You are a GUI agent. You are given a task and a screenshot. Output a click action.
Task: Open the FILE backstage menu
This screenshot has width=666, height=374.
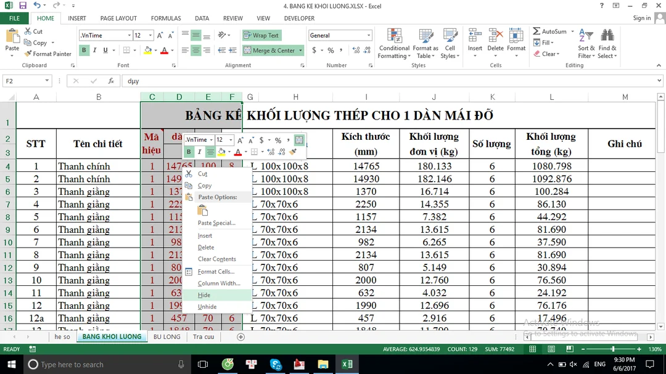[14, 18]
